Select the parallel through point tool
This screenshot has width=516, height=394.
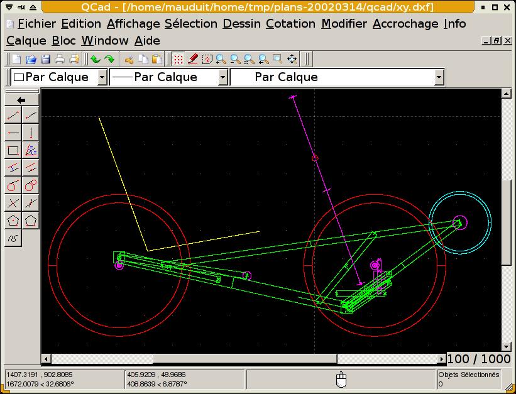[x=31, y=168]
